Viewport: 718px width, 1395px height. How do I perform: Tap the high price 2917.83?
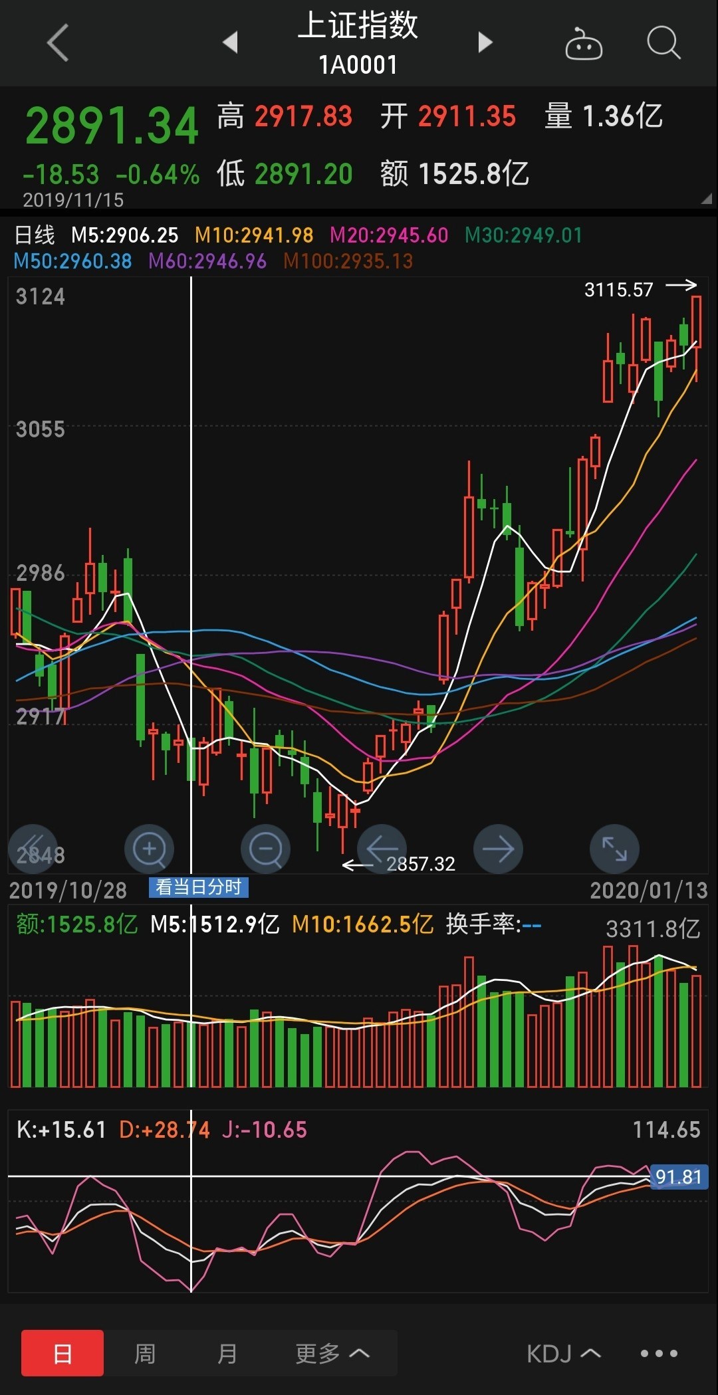(303, 116)
